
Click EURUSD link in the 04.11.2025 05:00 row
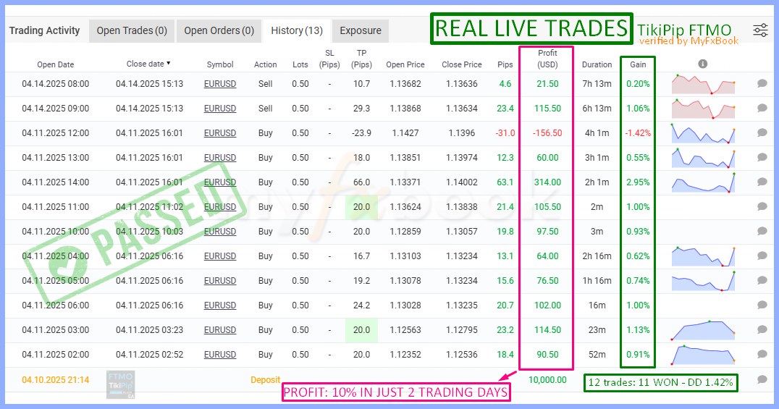[x=220, y=281]
